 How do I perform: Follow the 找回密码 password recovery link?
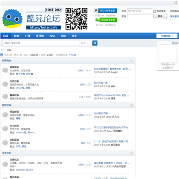point(175,11)
